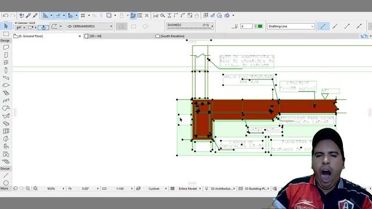Select the Object tool in toolbox

pos(6,146)
